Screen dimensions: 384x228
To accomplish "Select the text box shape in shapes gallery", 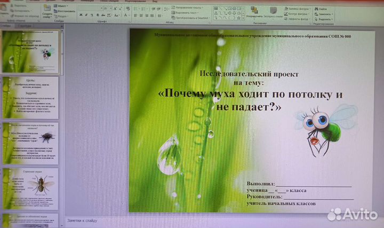I will 216,8.
